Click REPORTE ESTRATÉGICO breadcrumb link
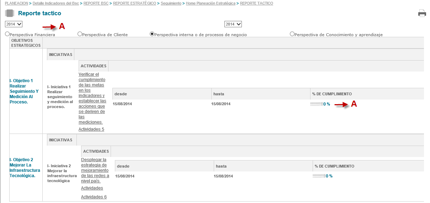Viewport: 430px width, 203px height. 134,3
